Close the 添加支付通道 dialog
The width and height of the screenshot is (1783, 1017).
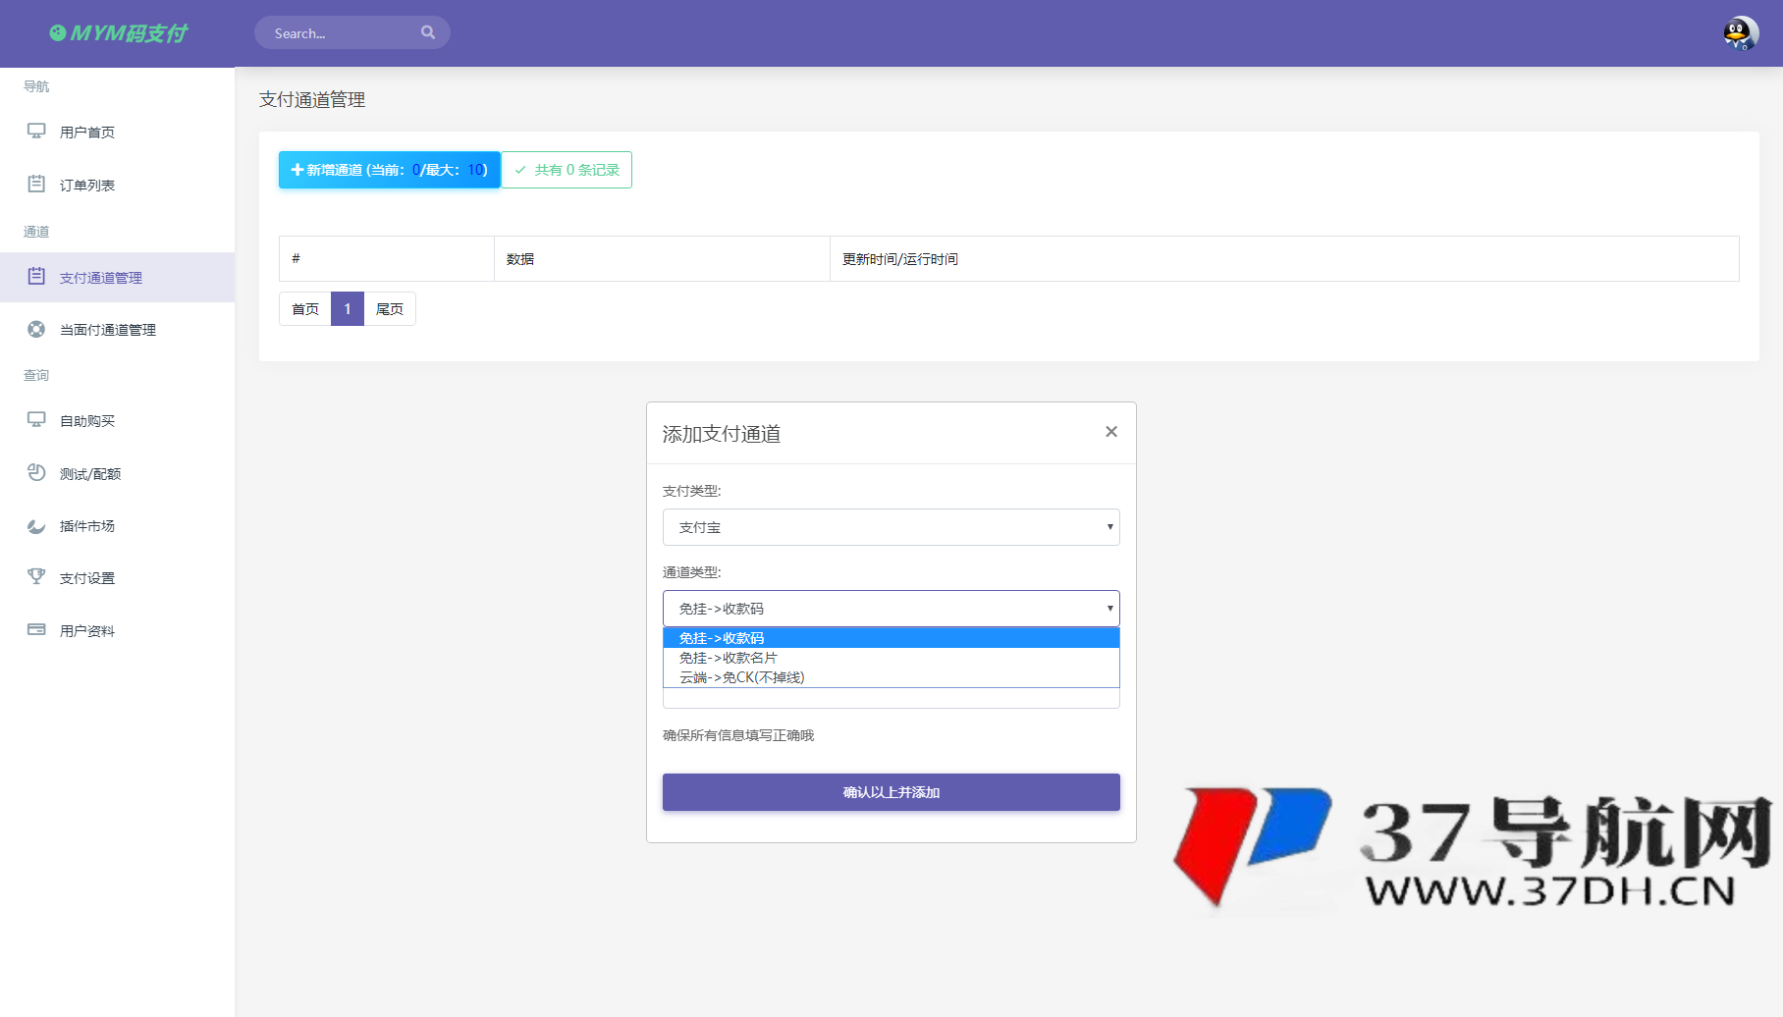click(x=1110, y=431)
